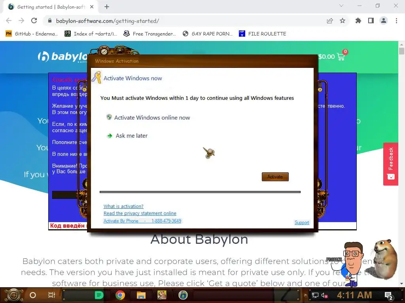The image size is (405, 303).
Task: Click the browser Forward arrow
Action: point(21,21)
